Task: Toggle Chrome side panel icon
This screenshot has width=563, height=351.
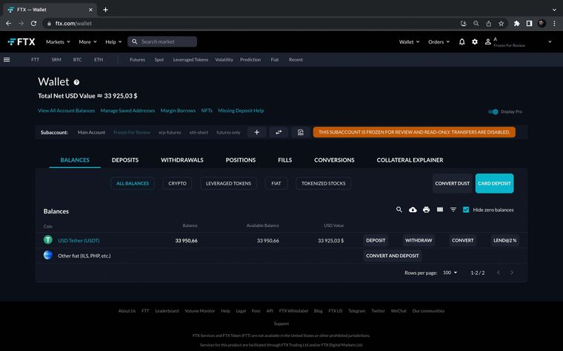Action: coord(529,24)
